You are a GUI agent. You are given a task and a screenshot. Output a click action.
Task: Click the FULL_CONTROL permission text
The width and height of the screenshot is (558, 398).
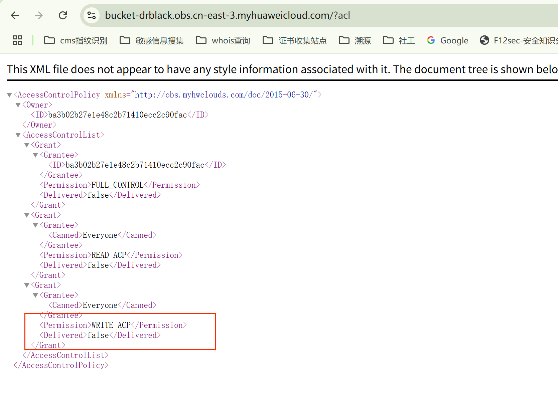point(118,185)
